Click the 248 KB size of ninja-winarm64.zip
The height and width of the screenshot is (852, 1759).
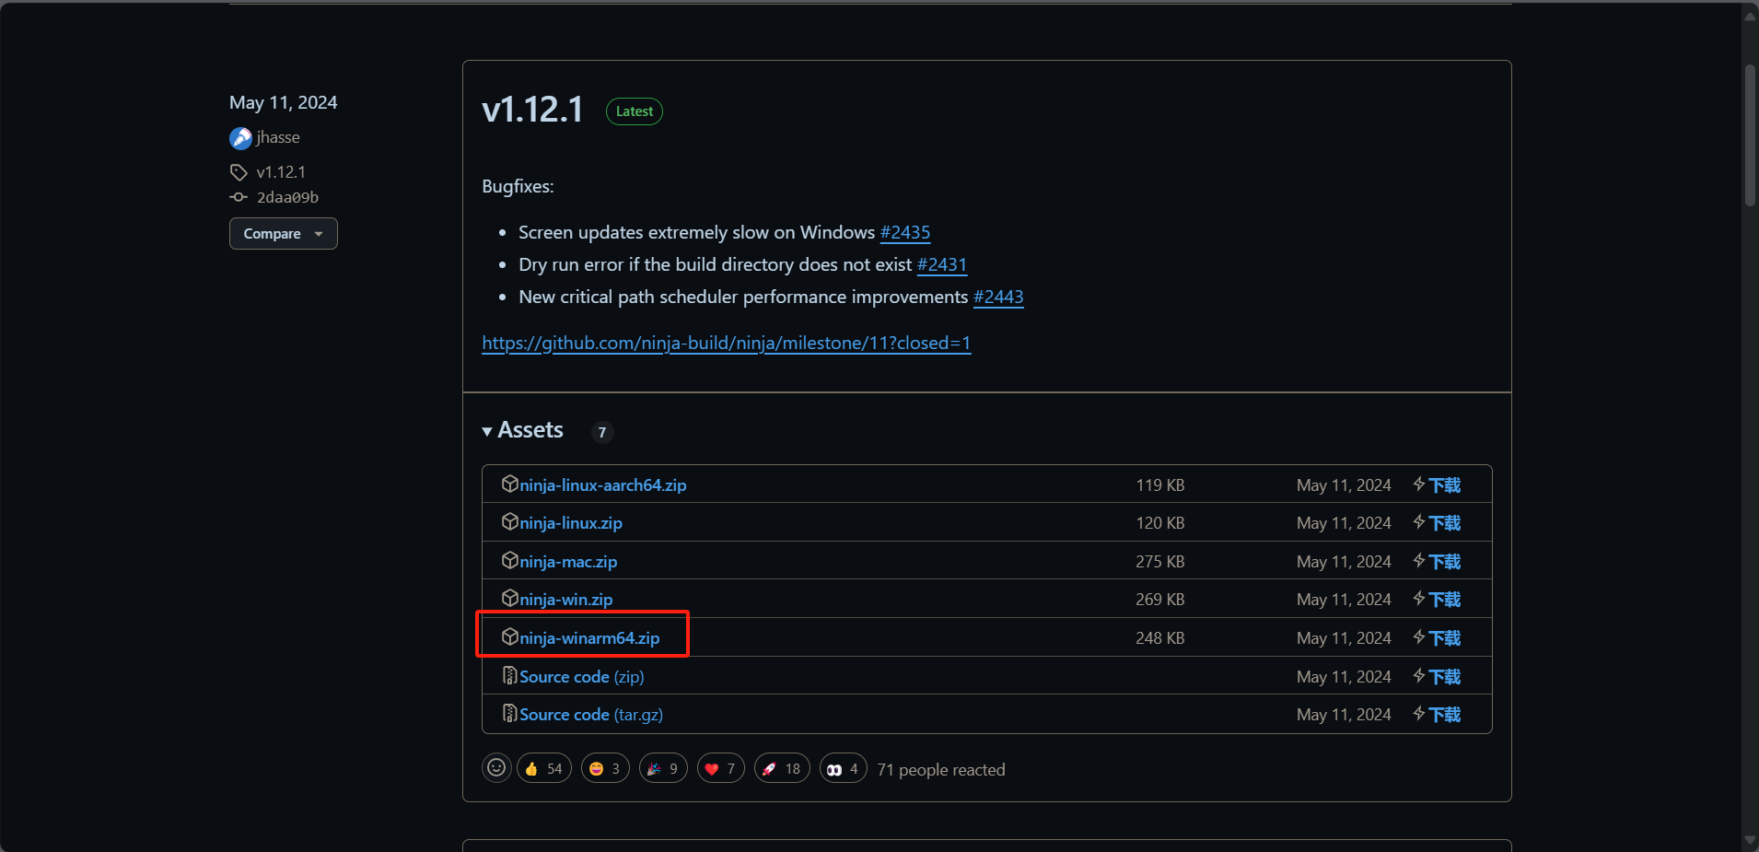click(x=1160, y=638)
